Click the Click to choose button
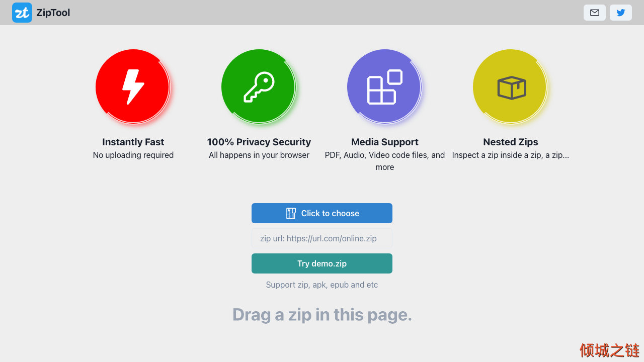 coord(322,213)
